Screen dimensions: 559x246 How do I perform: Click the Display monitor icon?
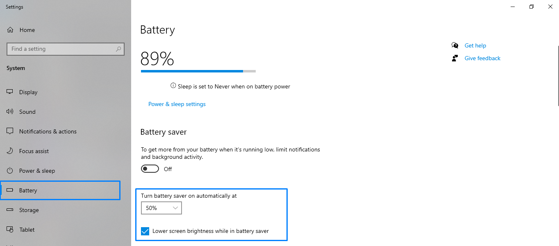pos(10,92)
